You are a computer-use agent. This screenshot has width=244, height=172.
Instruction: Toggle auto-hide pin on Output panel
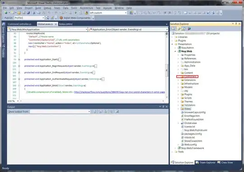coord(163,107)
